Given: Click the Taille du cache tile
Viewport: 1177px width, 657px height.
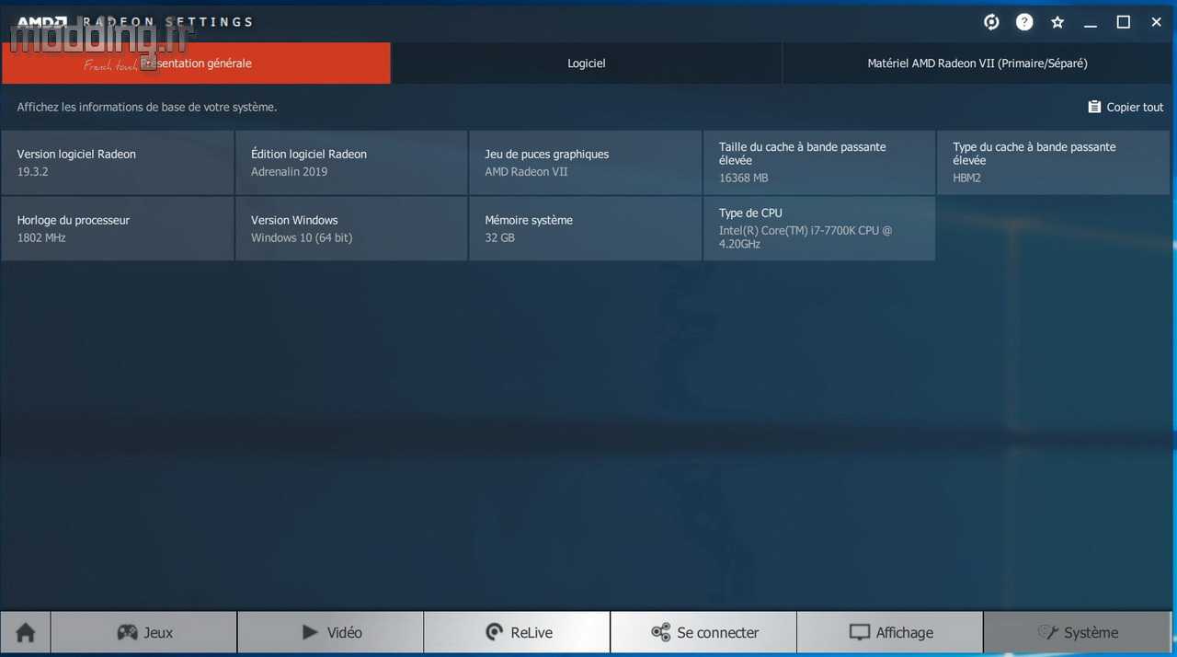Looking at the screenshot, I should pyautogui.click(x=819, y=163).
